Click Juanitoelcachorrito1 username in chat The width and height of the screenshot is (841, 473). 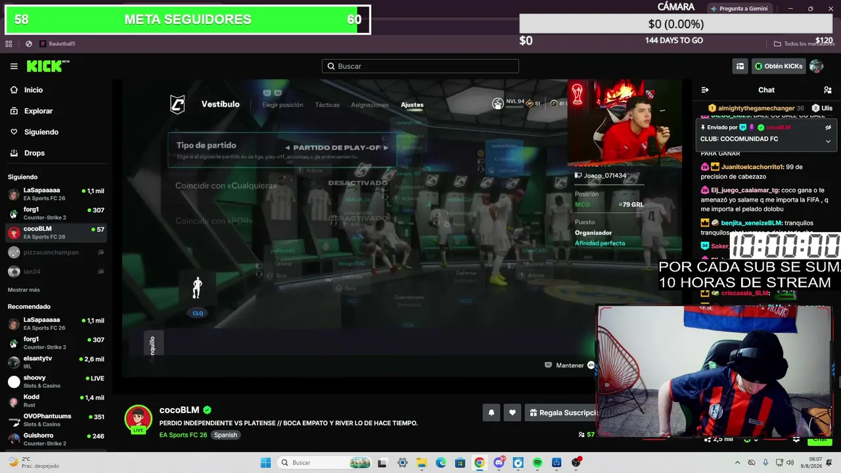pos(752,167)
